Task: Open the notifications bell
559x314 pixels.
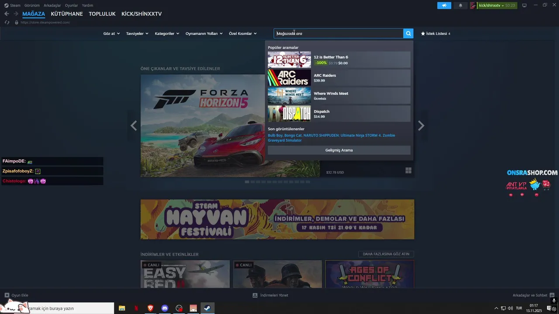Action: click(x=460, y=5)
